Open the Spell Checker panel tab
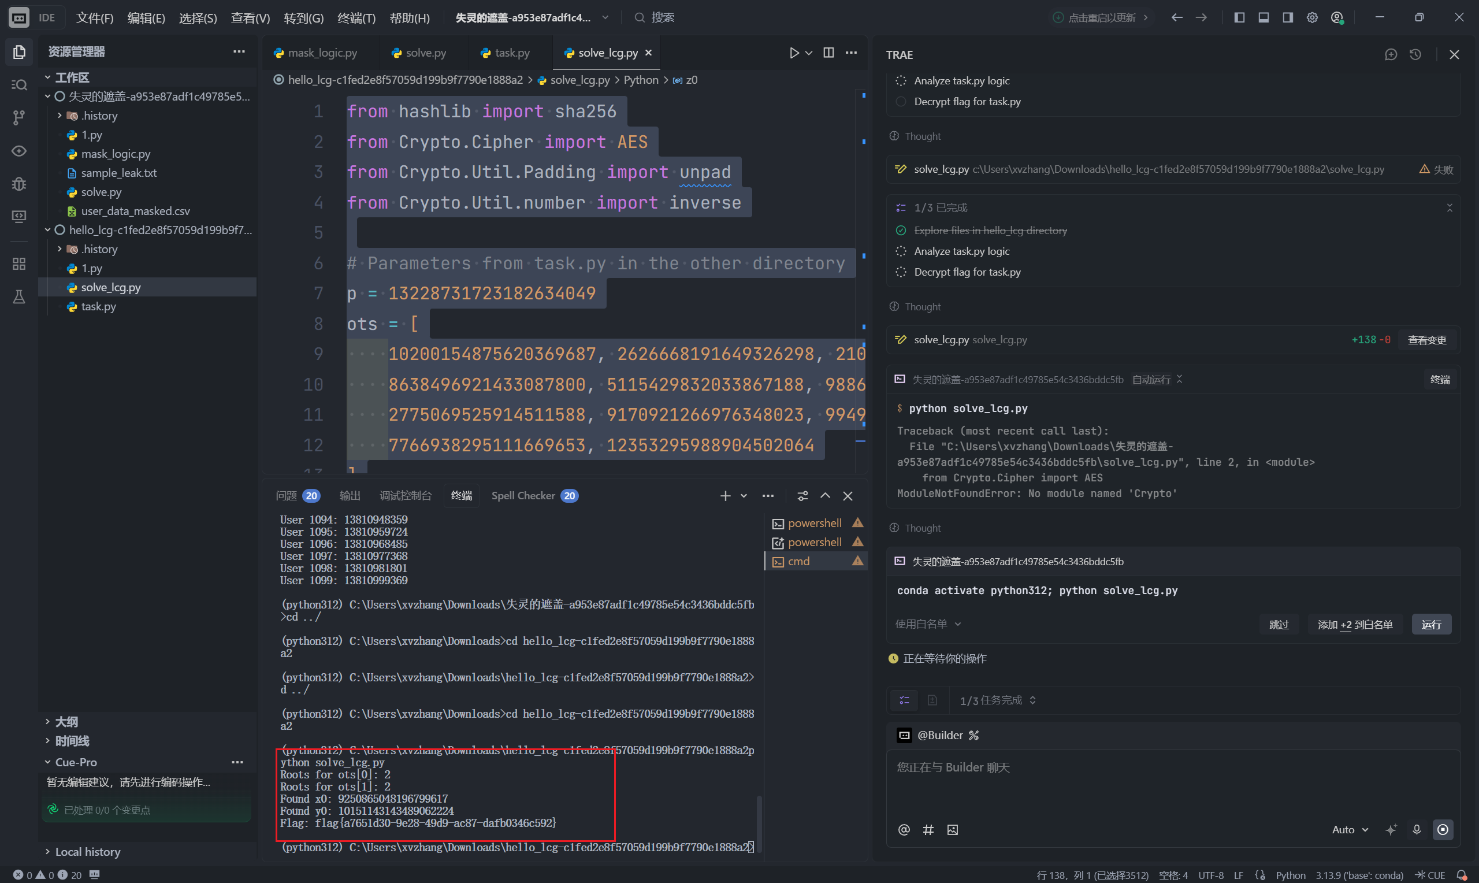This screenshot has width=1479, height=883. click(534, 496)
